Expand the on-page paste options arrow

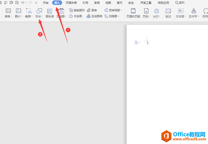(x=140, y=43)
